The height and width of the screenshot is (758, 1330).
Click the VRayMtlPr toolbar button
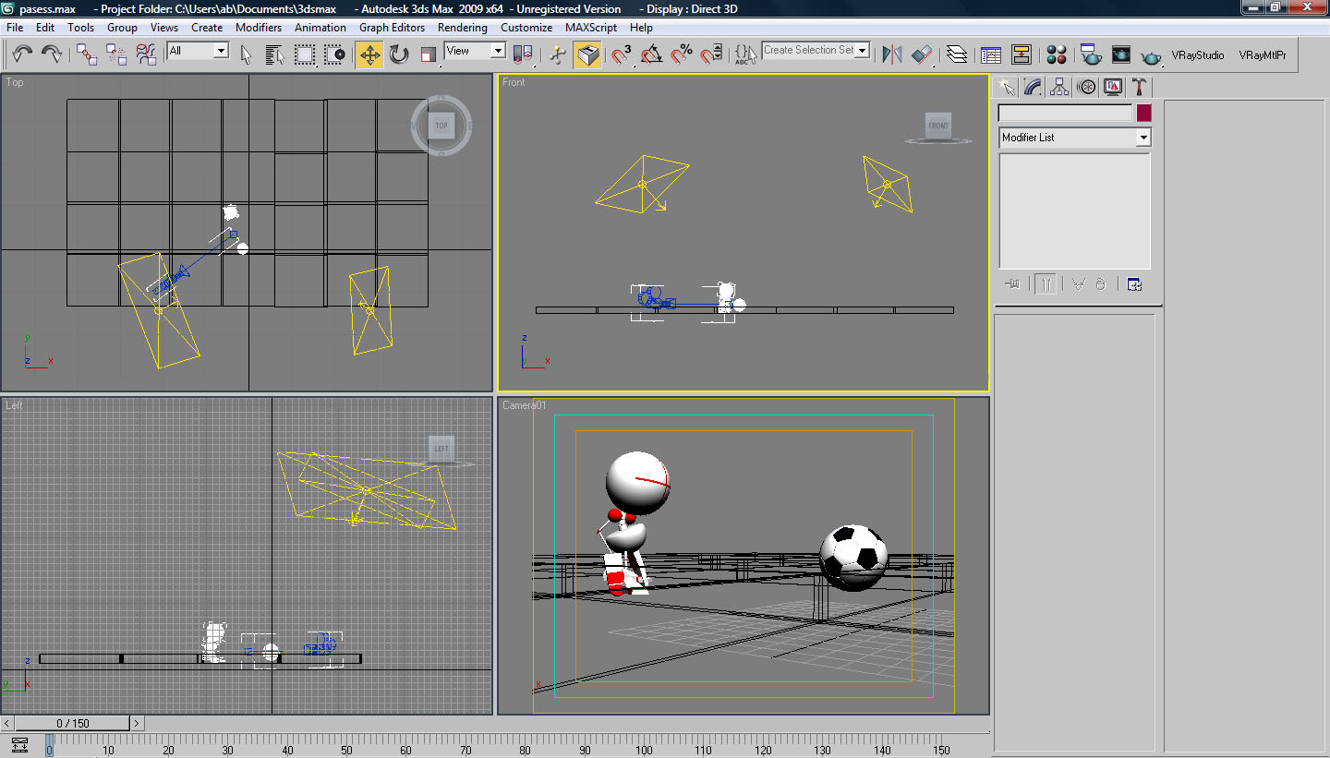coord(1263,55)
